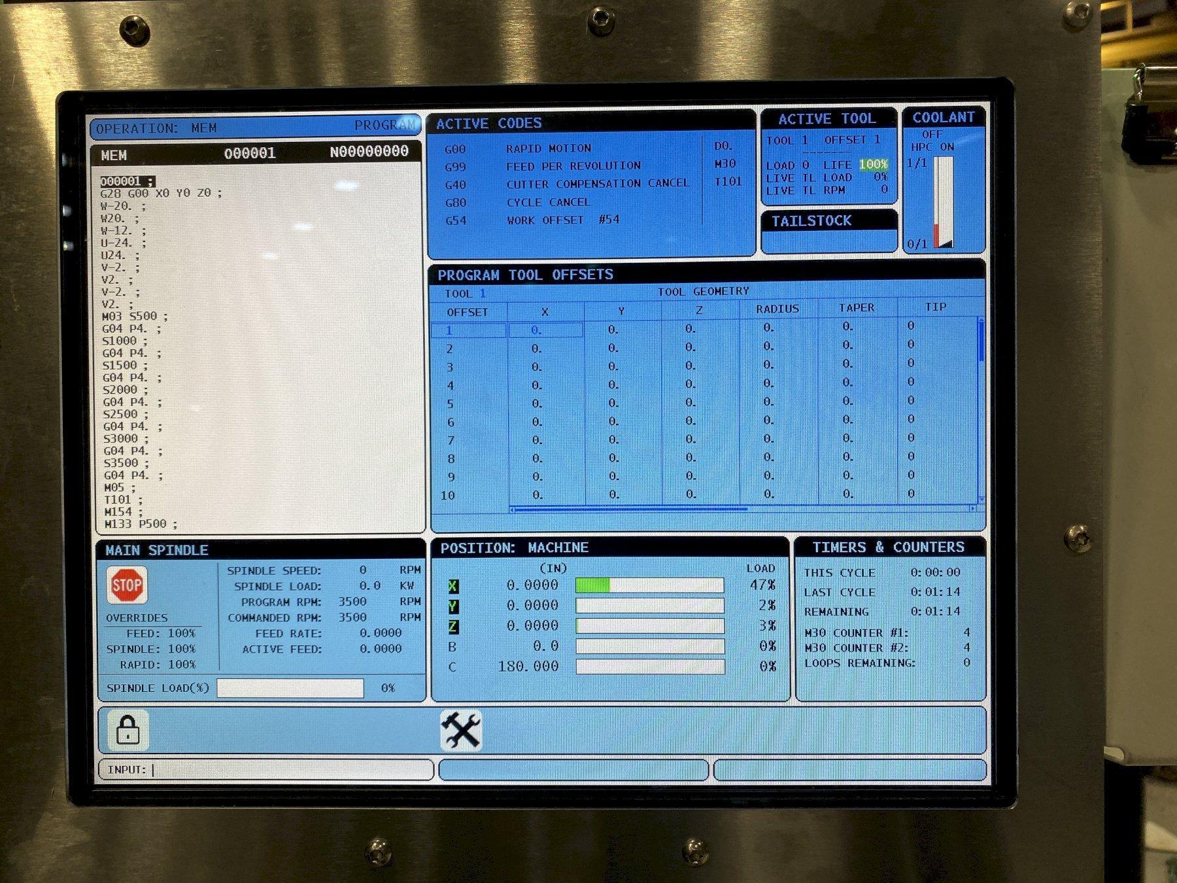The height and width of the screenshot is (883, 1177).
Task: Click the green Z axis indicator
Action: (x=453, y=627)
